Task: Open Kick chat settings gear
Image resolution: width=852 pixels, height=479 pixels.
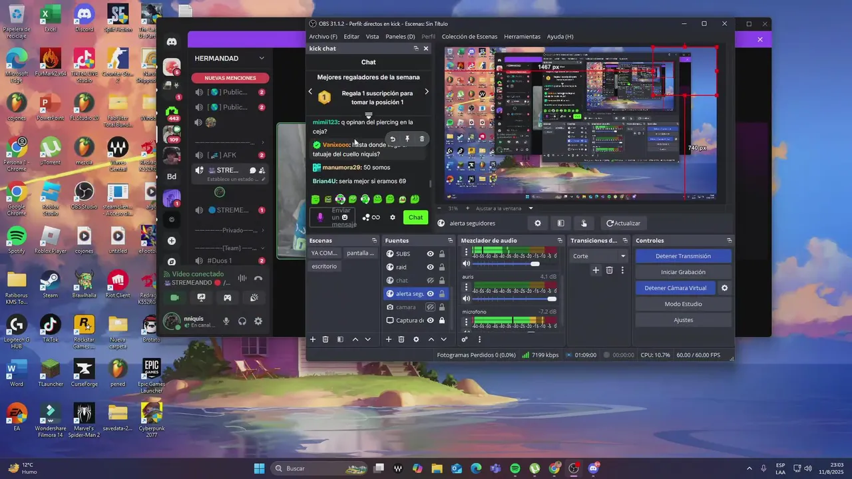Action: pos(393,218)
